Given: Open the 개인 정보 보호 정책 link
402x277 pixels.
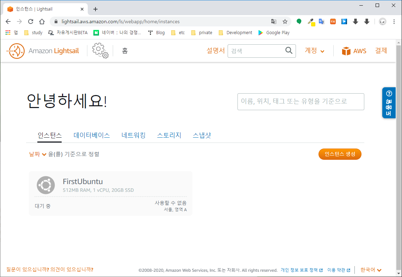Looking at the screenshot, I should click(302, 270).
